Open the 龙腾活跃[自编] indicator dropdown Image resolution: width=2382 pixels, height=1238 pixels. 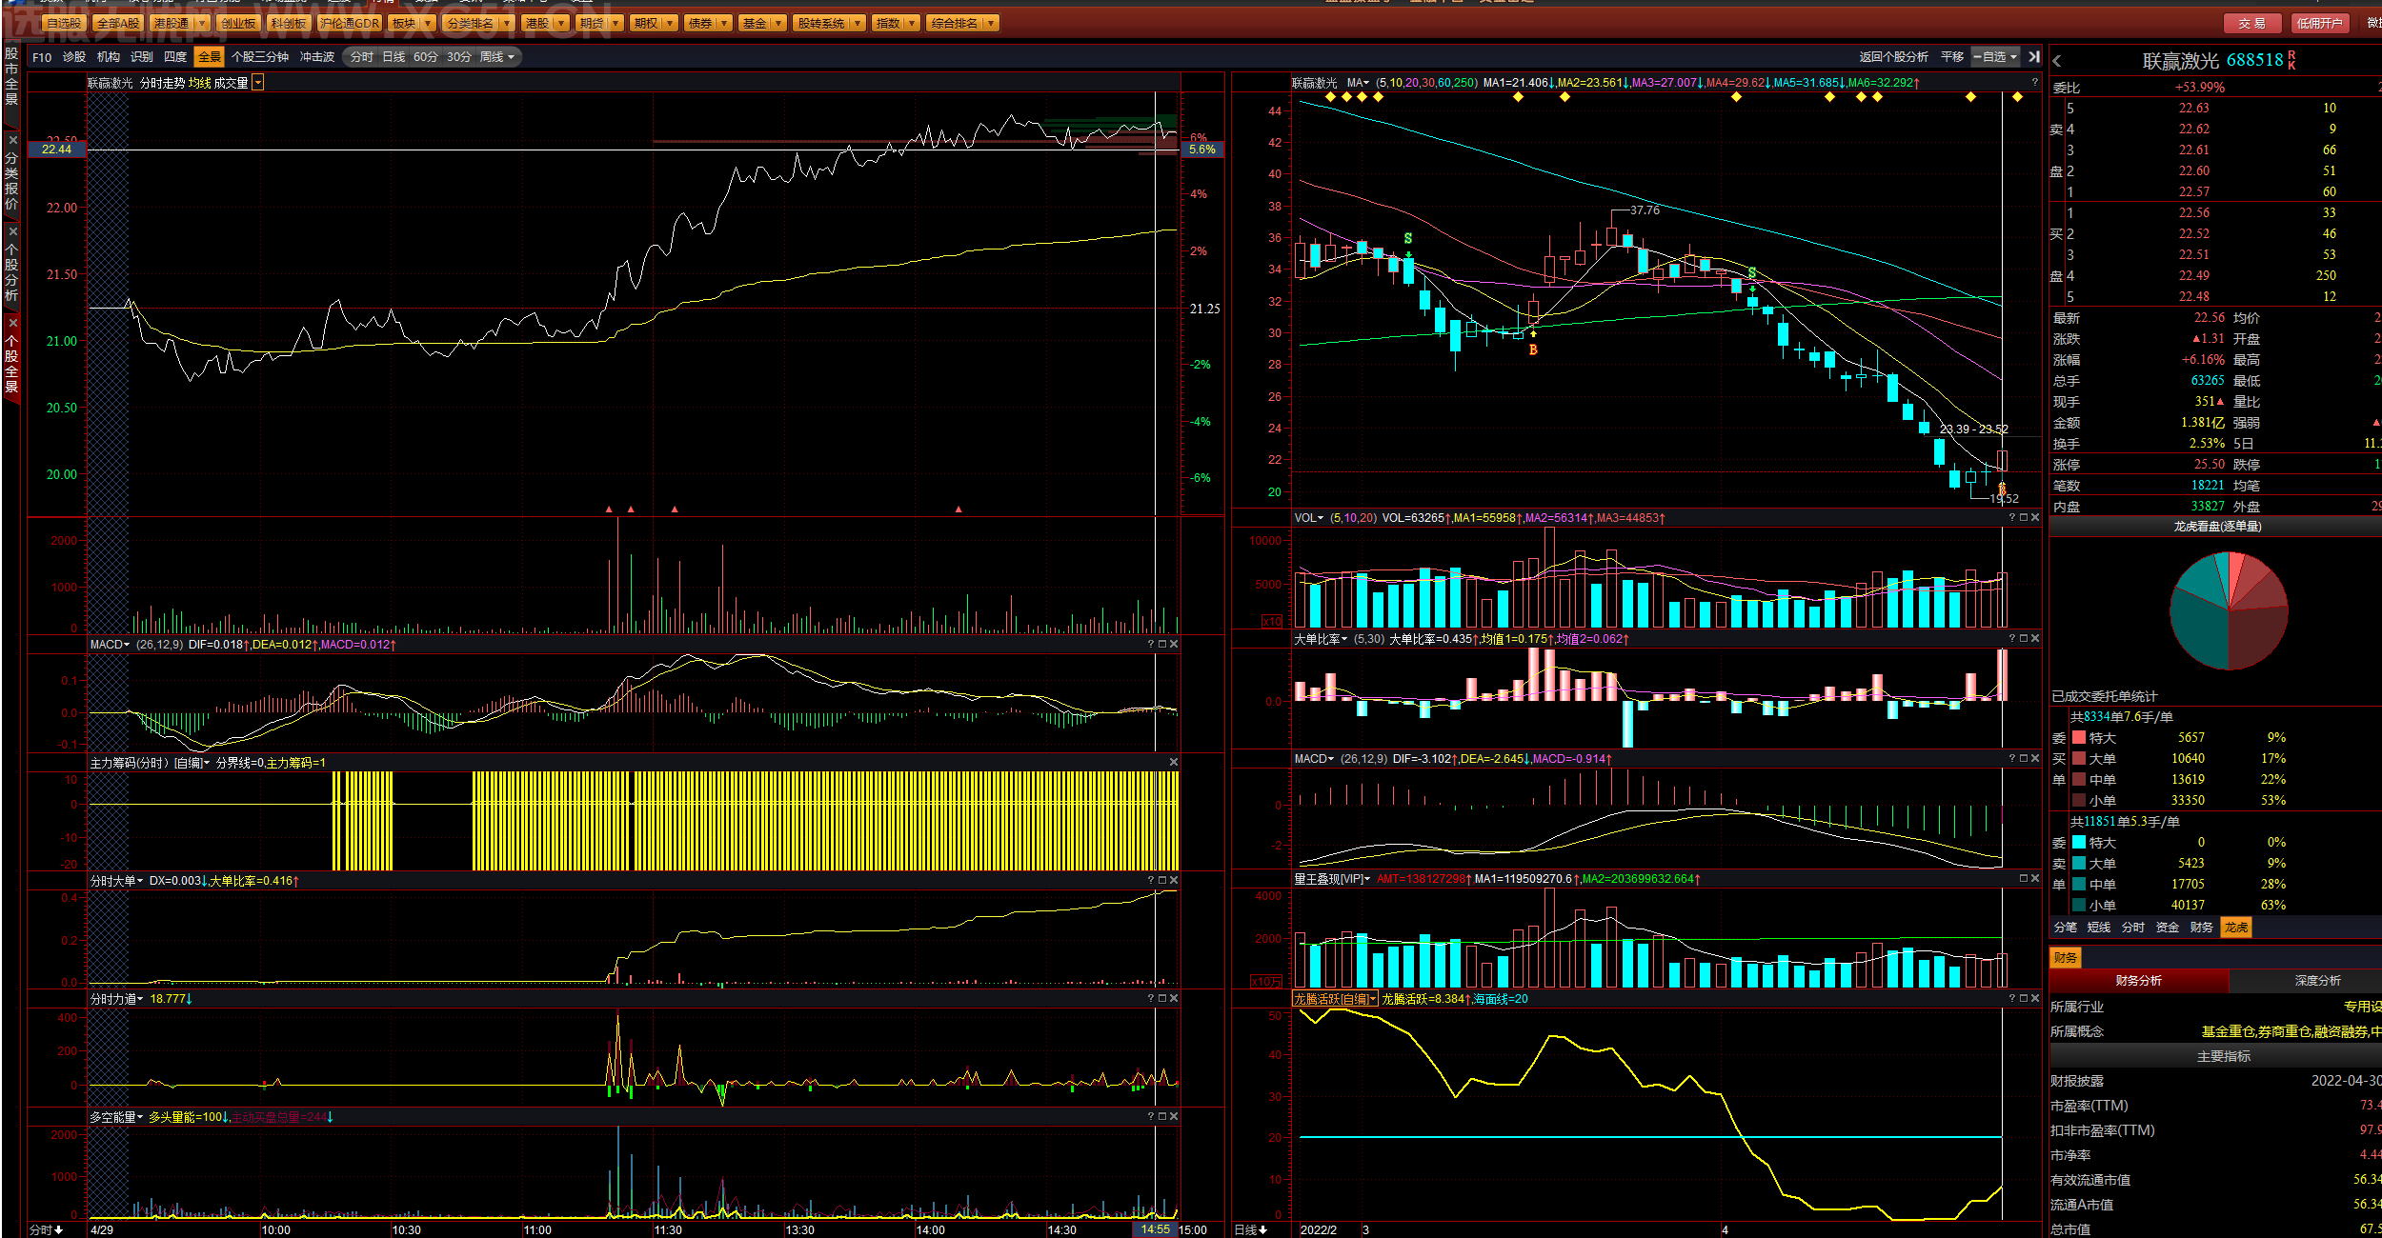(1335, 999)
